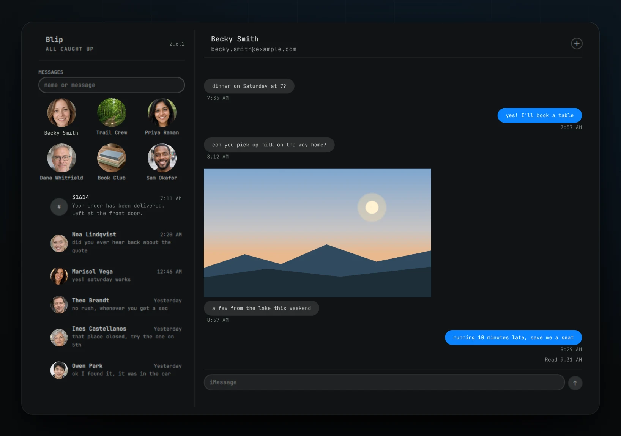The image size is (621, 436).
Task: Open pinned Becky Smith avatar
Action: tap(61, 113)
